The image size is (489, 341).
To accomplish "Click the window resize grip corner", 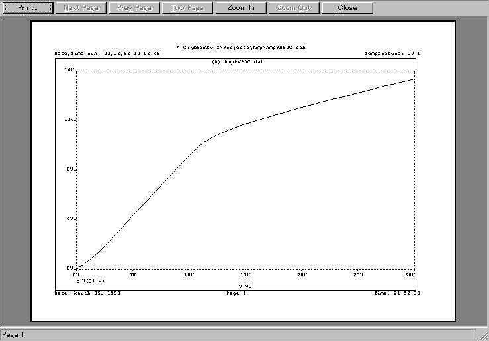I will point(484,336).
